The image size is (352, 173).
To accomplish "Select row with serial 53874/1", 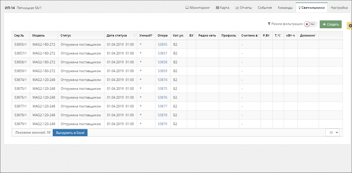I will click(20, 80).
